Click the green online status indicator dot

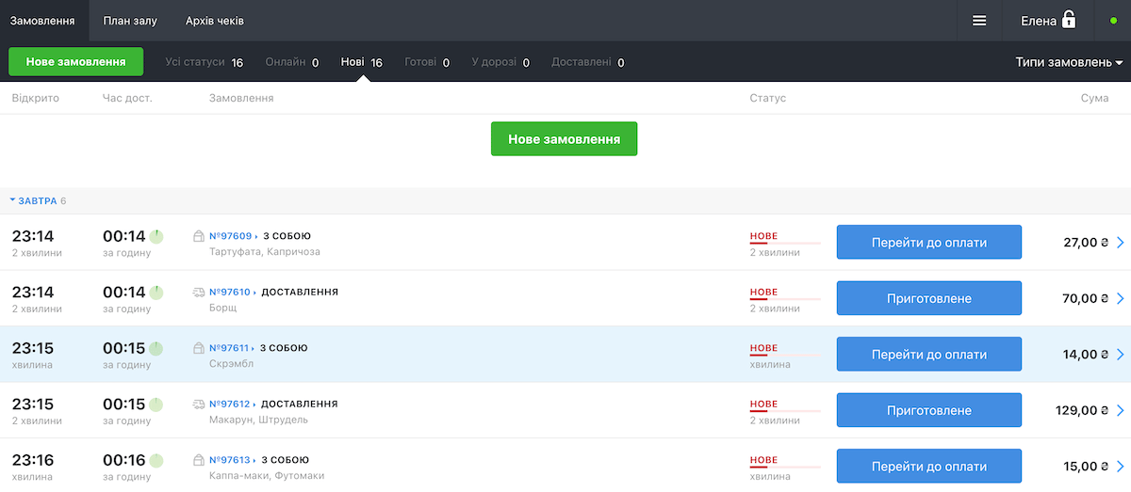[1113, 21]
